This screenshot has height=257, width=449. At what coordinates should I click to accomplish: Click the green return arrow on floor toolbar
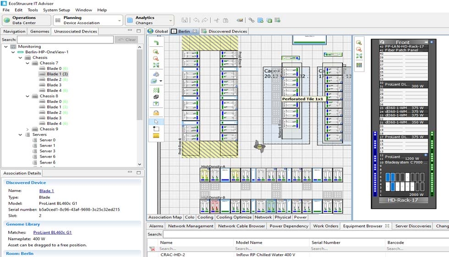156,43
